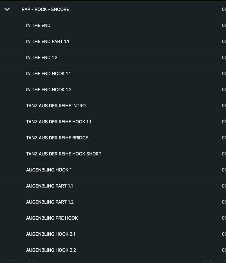Click duration value of IN THE END row
The image size is (226, 263).
point(224,25)
